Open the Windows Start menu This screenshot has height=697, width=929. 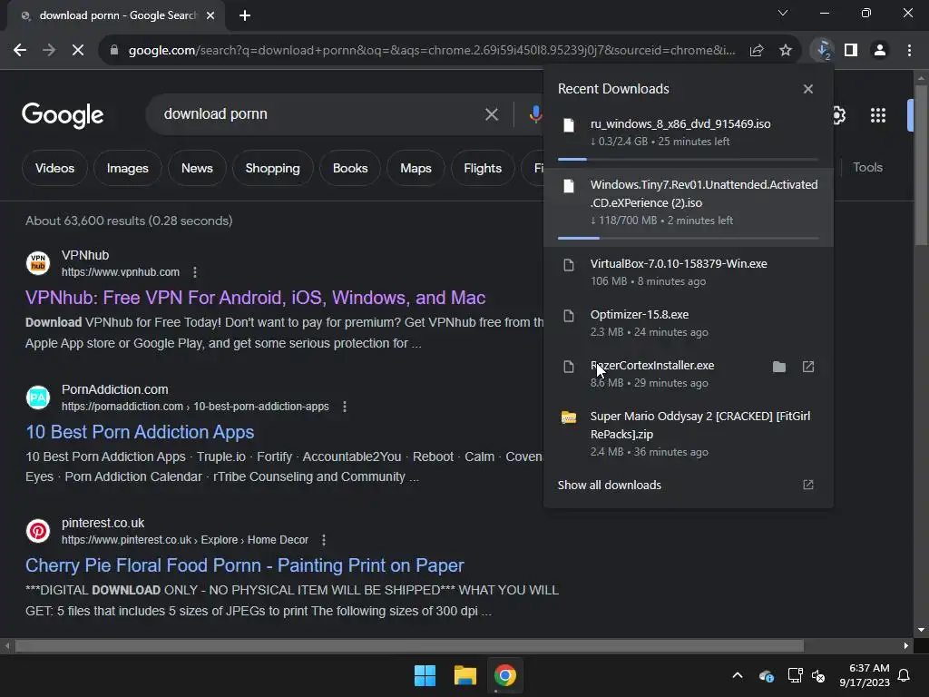(x=425, y=675)
